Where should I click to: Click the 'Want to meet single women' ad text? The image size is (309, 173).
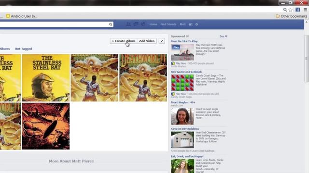pyautogui.click(x=209, y=113)
